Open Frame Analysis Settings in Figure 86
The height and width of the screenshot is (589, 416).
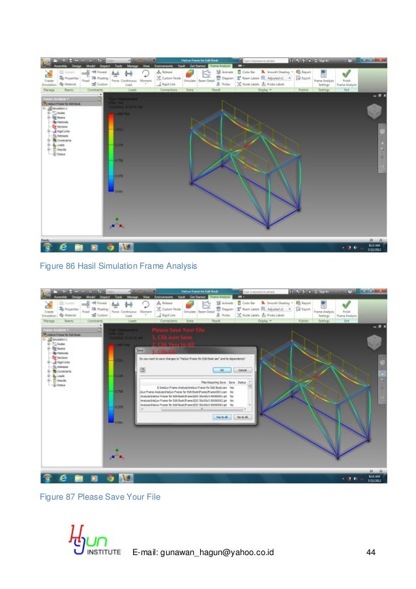point(323,78)
